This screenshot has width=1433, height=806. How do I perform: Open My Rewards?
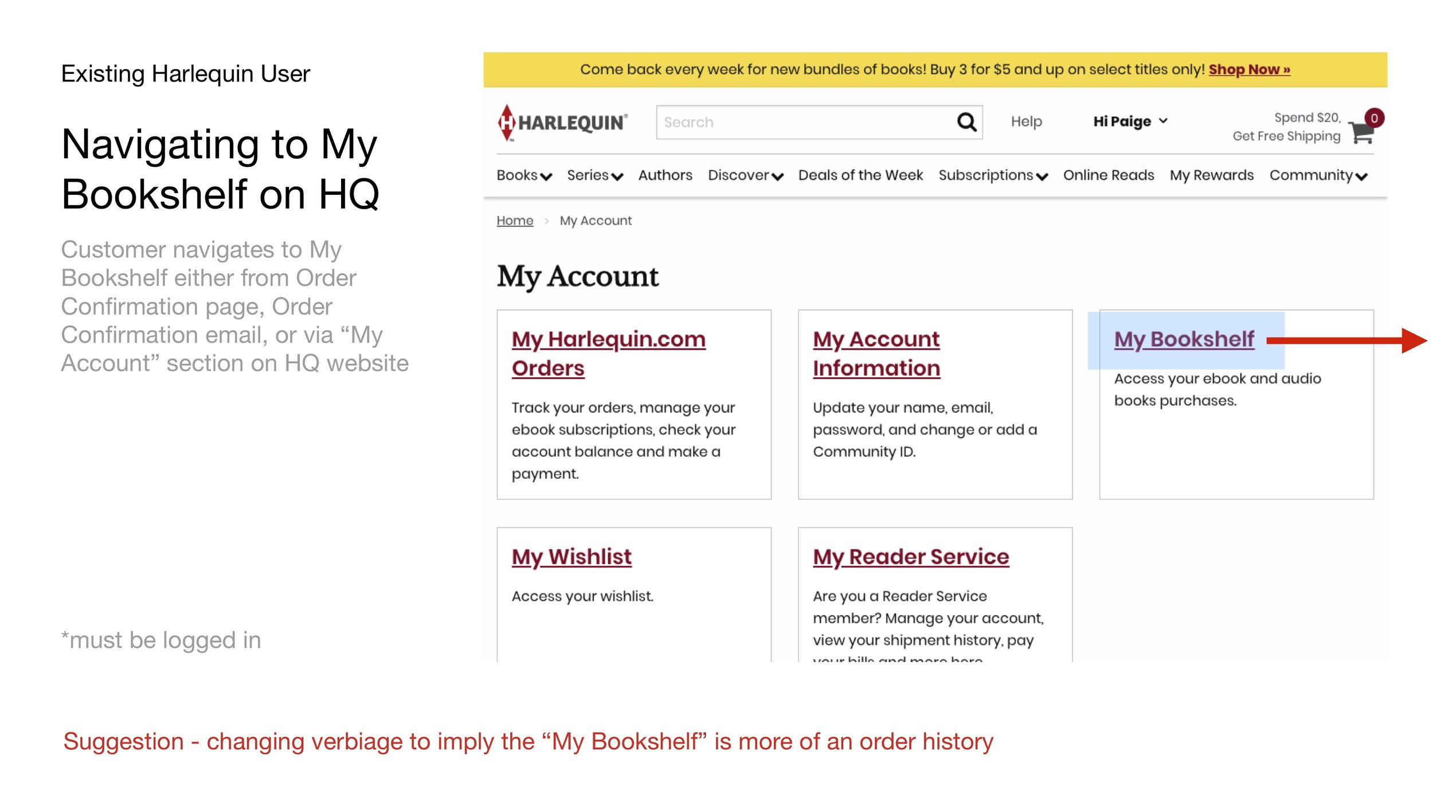[1212, 175]
